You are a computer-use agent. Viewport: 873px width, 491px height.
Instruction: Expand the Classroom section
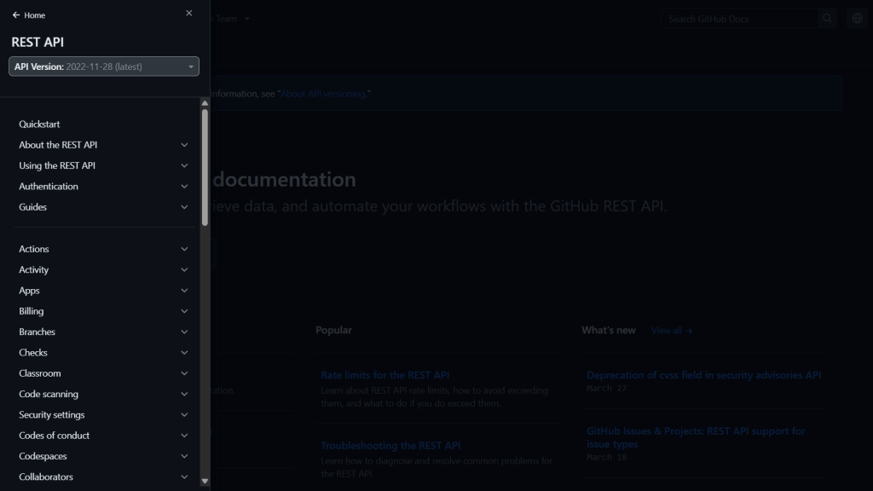(x=103, y=373)
